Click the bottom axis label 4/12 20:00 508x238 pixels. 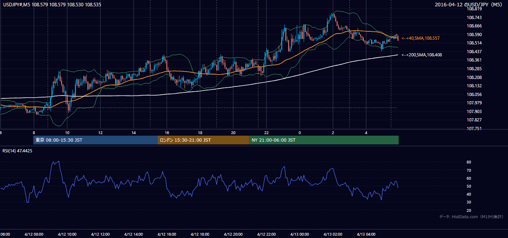(233, 234)
